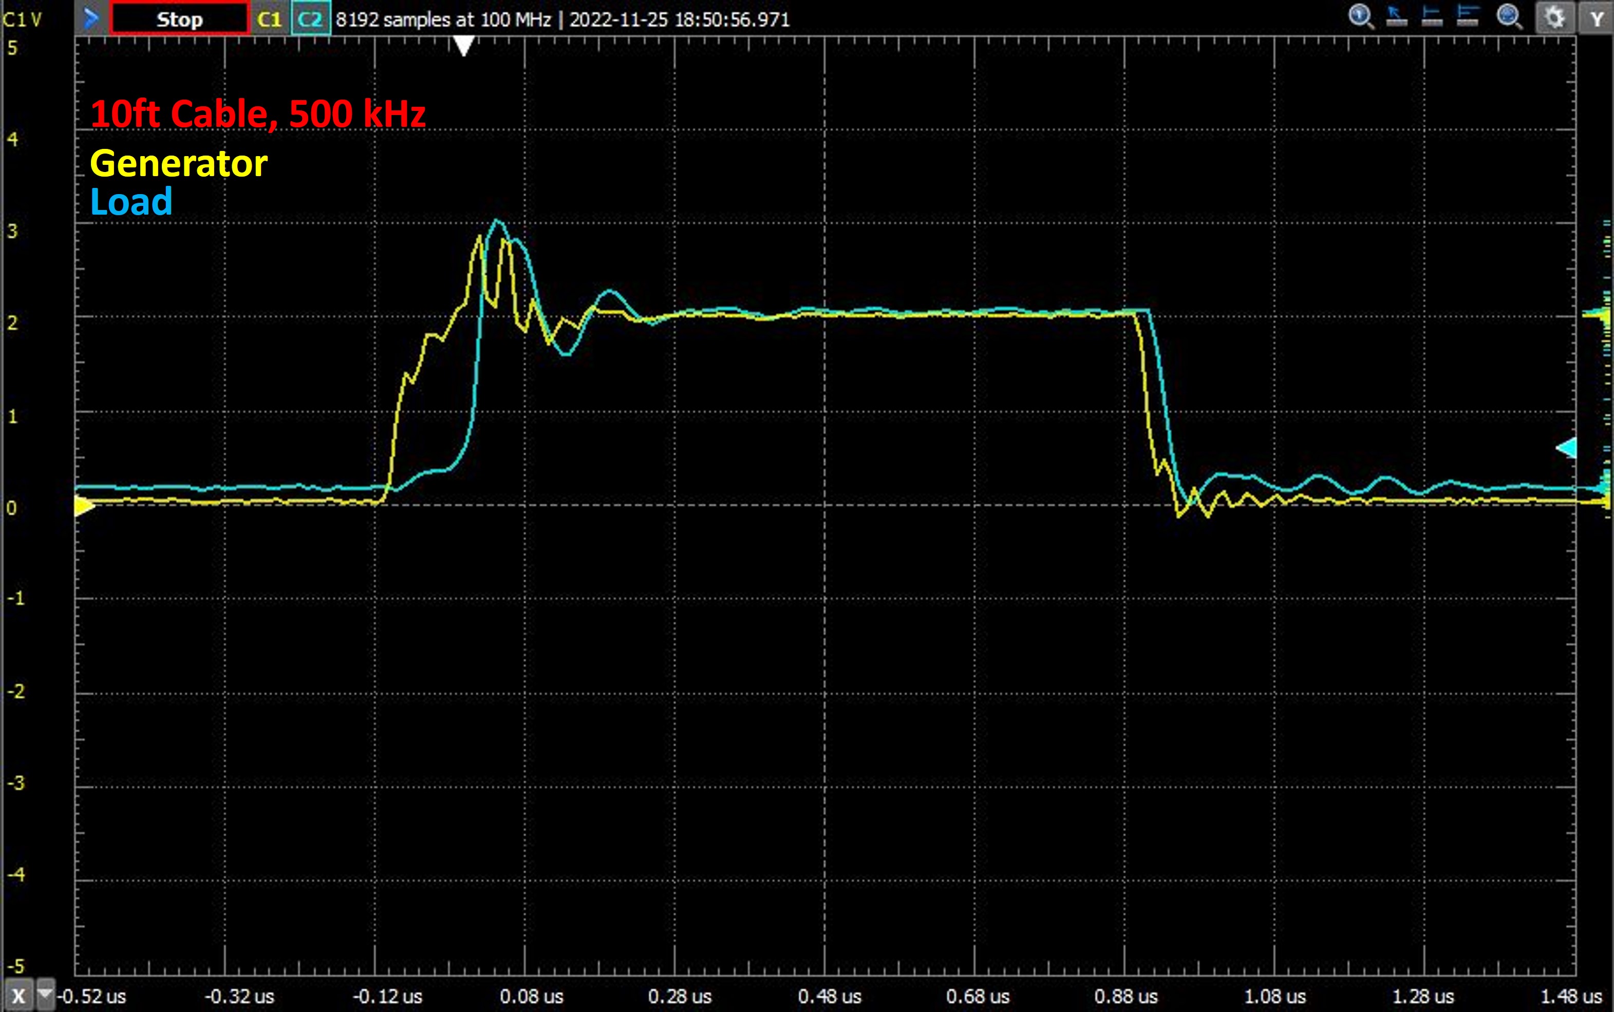Click the 1.48 us time axis label
The width and height of the screenshot is (1614, 1012).
[x=1570, y=997]
